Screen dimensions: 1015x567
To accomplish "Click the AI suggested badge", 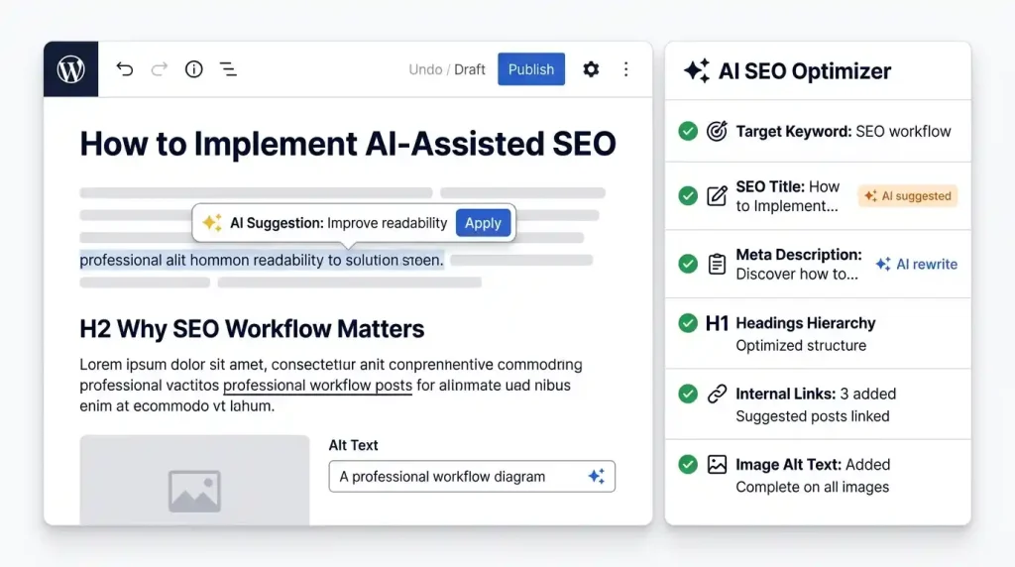I will click(908, 196).
